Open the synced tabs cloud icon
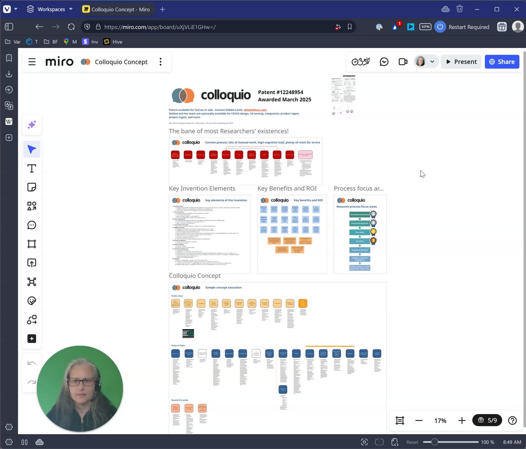The height and width of the screenshot is (449, 526). [445, 9]
